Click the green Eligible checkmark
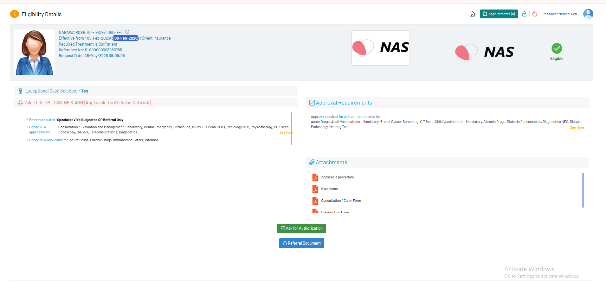606x282 pixels. coord(557,48)
